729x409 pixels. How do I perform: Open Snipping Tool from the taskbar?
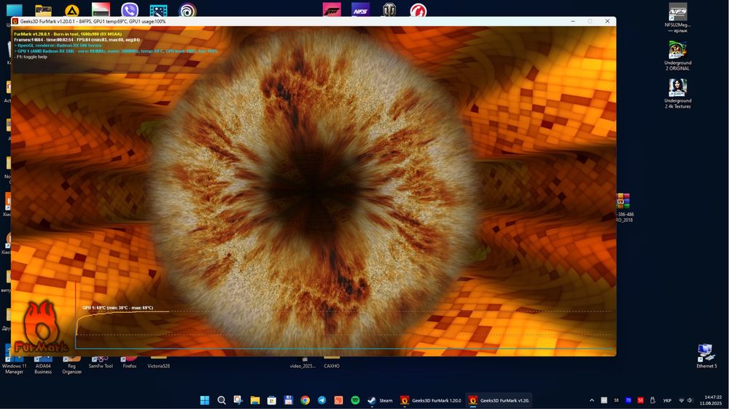tap(238, 400)
